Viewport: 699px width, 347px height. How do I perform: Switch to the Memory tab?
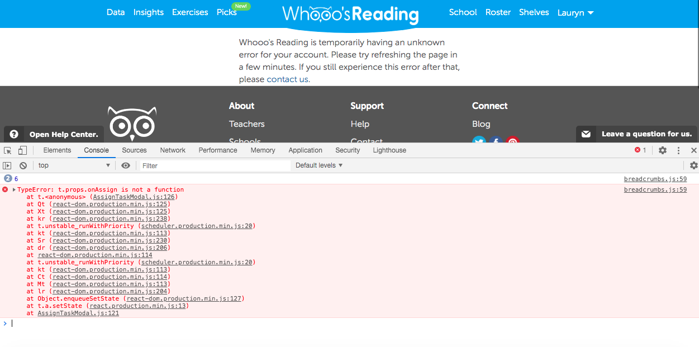coord(263,150)
